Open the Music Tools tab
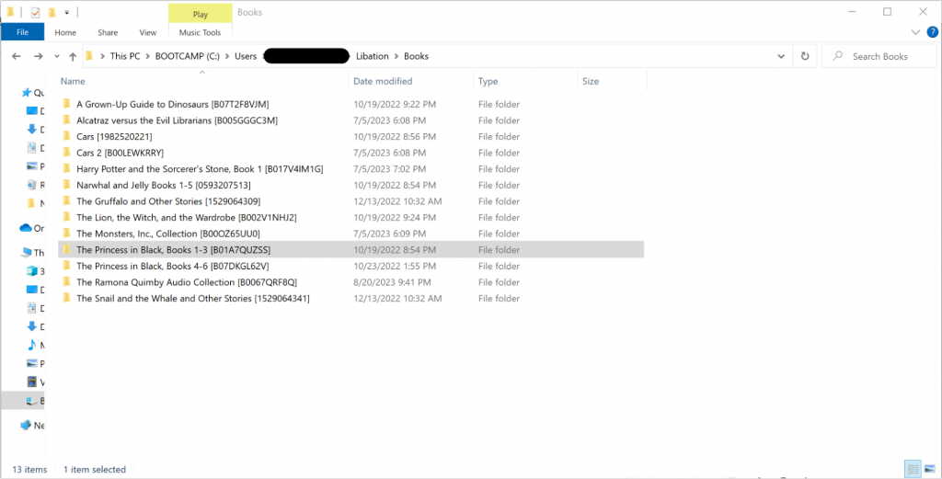 point(200,32)
